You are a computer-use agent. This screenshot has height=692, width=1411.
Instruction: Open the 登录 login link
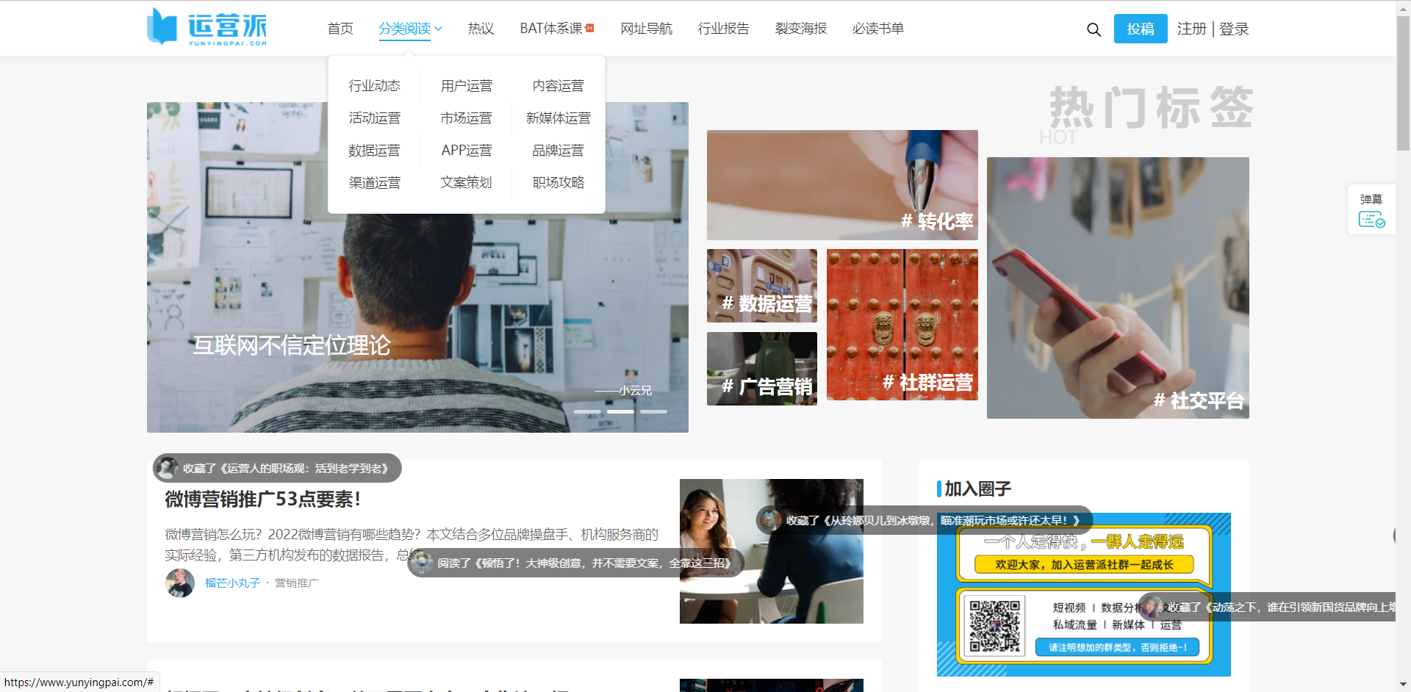(x=1234, y=29)
